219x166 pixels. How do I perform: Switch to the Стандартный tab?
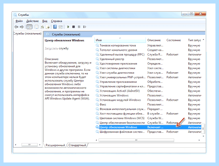point(77,145)
